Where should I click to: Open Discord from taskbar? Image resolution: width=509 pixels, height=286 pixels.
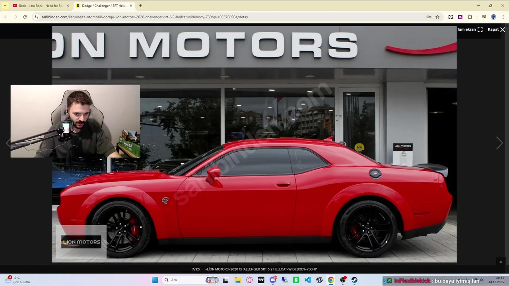(273, 280)
